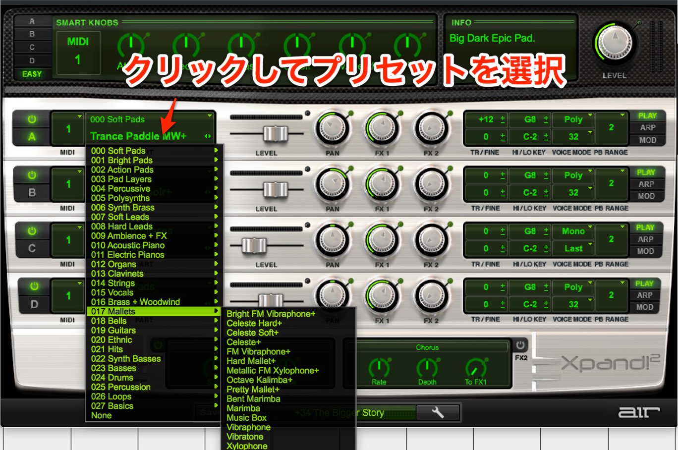Image resolution: width=678 pixels, height=450 pixels.
Task: Click Smart Knobs MIDI channel field
Action: click(78, 53)
